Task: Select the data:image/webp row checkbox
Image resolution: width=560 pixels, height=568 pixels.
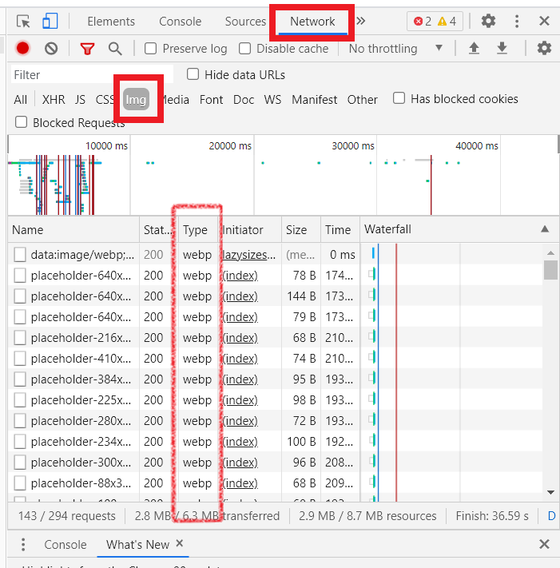Action: [20, 255]
